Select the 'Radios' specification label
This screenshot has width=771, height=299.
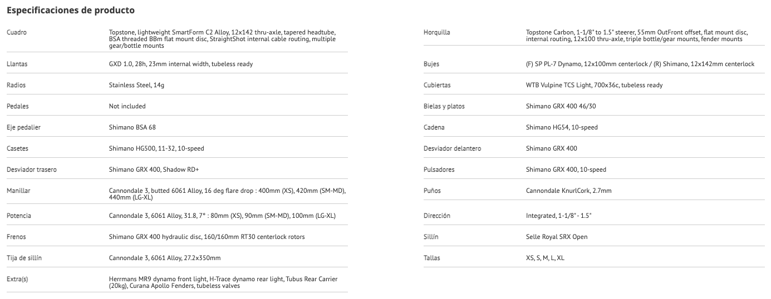[x=16, y=85]
